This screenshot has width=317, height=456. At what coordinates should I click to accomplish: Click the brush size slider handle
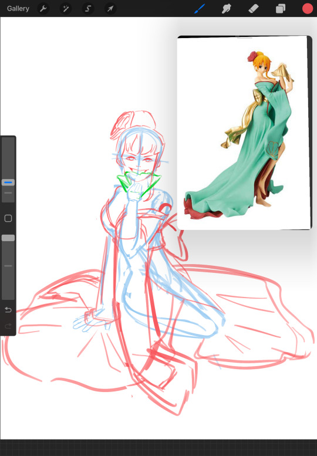pyautogui.click(x=8, y=183)
